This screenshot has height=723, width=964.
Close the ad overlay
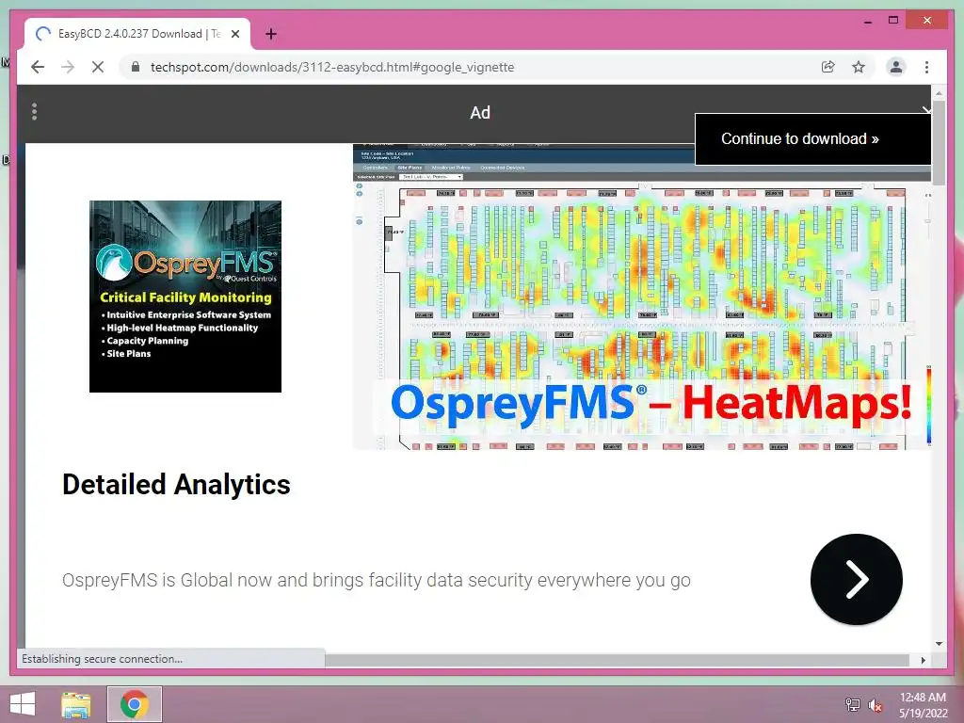coord(926,110)
